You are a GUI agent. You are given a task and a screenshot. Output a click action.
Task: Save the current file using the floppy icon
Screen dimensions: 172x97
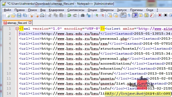click(x=19, y=15)
